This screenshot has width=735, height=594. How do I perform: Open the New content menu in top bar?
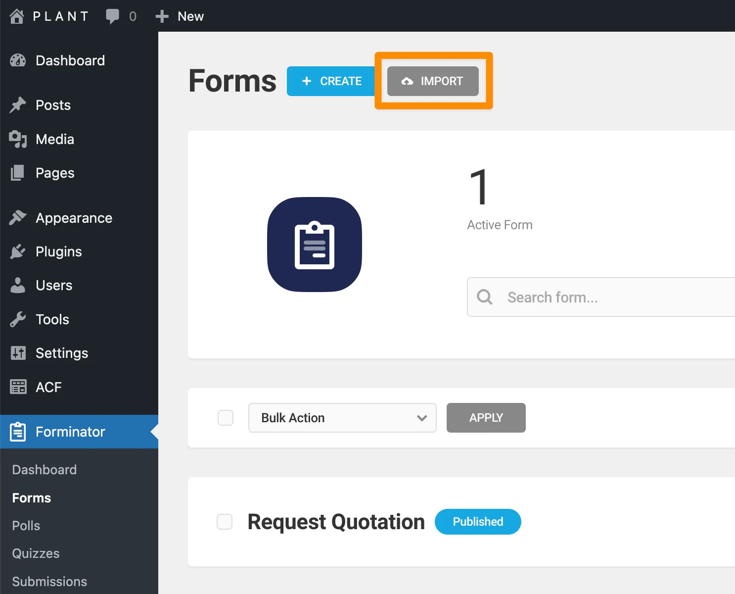180,16
